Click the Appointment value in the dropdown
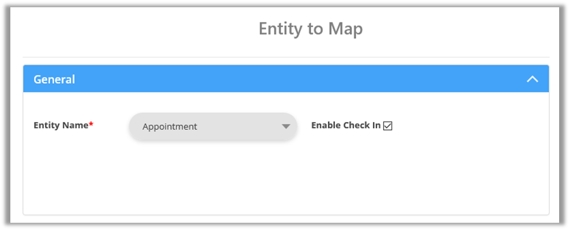 coord(170,127)
